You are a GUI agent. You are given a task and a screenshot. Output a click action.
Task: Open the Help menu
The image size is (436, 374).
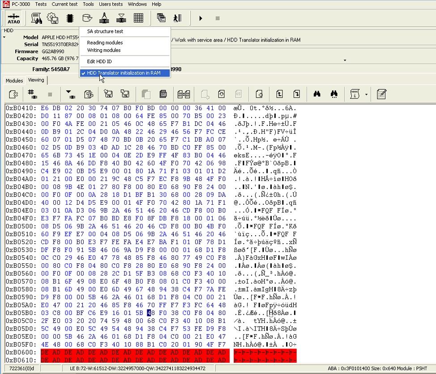156,4
